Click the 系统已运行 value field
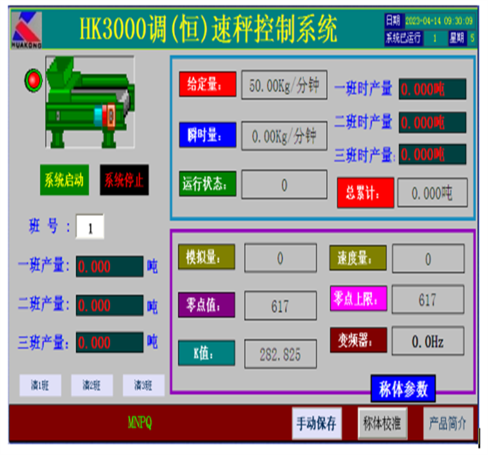This screenshot has height=455, width=488. (x=435, y=38)
